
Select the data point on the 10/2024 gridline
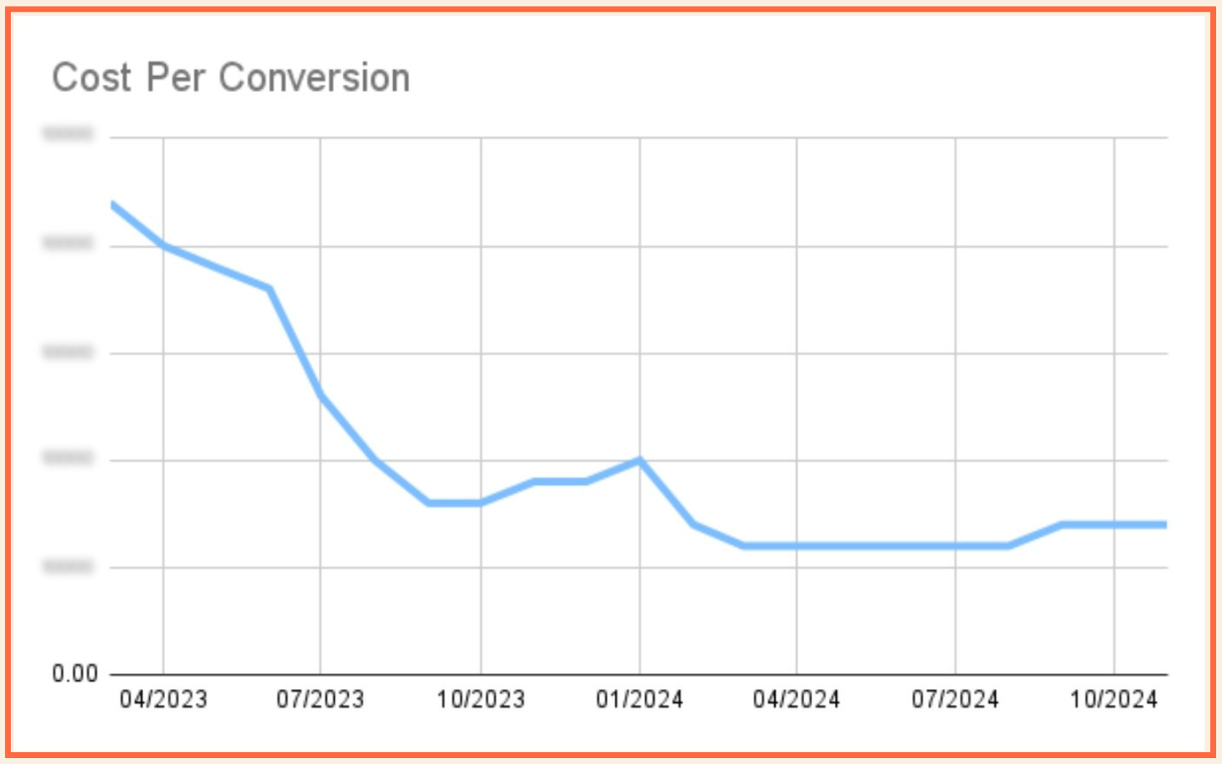[1113, 524]
